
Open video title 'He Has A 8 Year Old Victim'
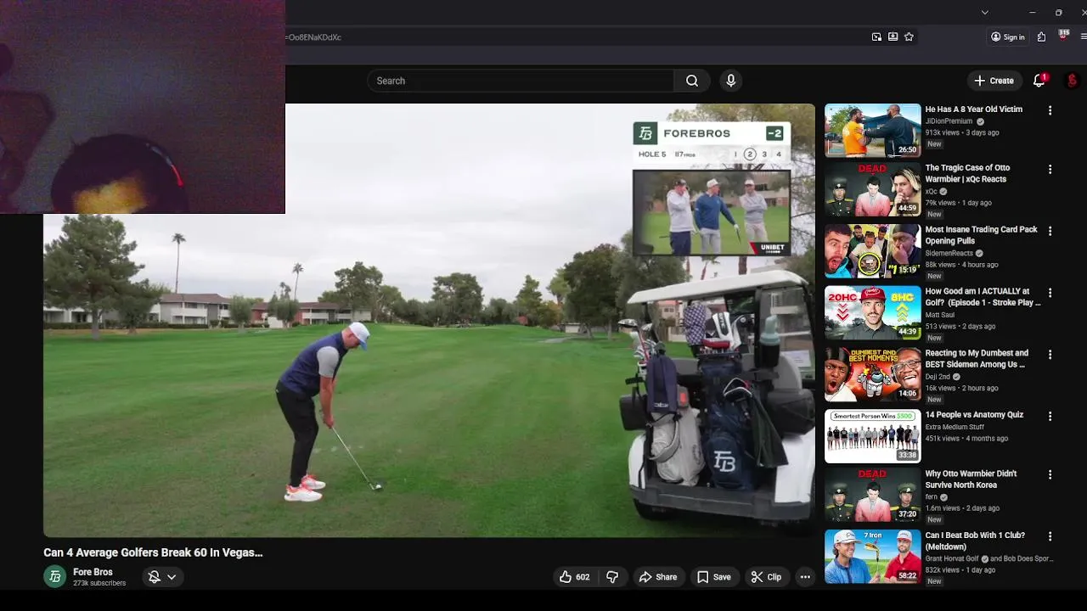973,109
